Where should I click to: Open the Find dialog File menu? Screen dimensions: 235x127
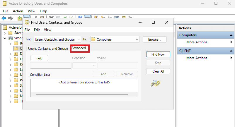click(27, 30)
